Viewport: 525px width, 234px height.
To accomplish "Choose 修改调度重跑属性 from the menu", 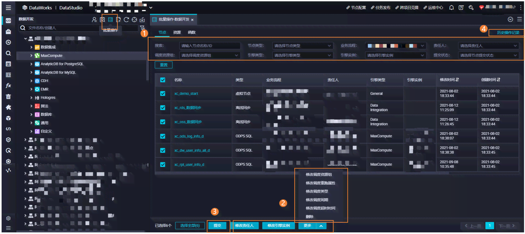I will click(320, 183).
